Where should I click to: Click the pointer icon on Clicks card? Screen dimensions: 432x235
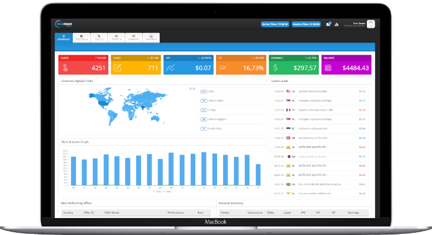point(65,68)
